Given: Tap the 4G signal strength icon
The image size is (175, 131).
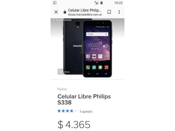Looking at the screenshot, I should tap(96, 3).
